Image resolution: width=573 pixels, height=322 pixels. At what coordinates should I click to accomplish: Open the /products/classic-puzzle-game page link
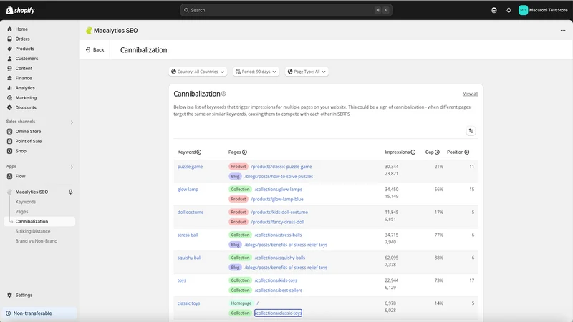tap(281, 167)
